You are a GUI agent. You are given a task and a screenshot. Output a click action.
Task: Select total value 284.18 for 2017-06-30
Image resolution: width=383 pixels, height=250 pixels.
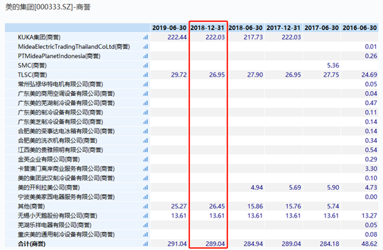(x=330, y=244)
